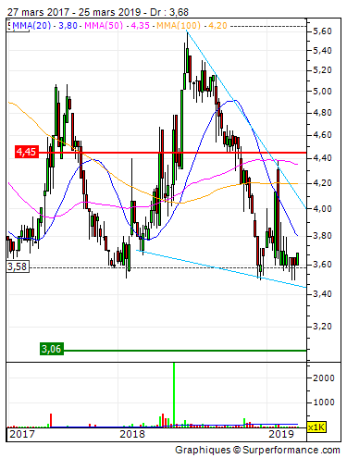Click the MMA(100) legend label
Image resolution: width=347 pixels, height=458 pixels.
coord(179,25)
